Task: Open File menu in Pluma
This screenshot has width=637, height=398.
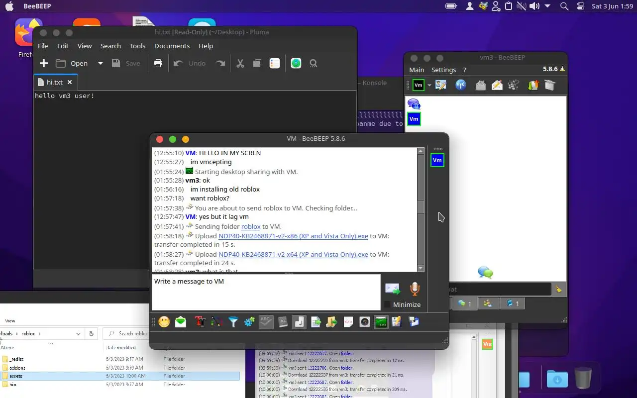Action: (43, 46)
